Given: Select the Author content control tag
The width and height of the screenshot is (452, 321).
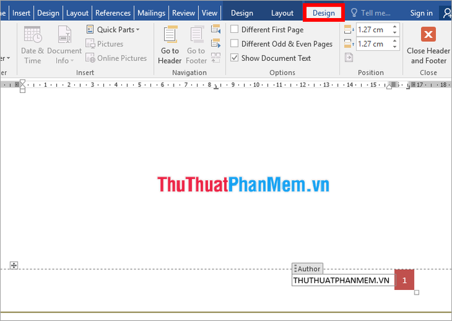Looking at the screenshot, I should coord(307,269).
